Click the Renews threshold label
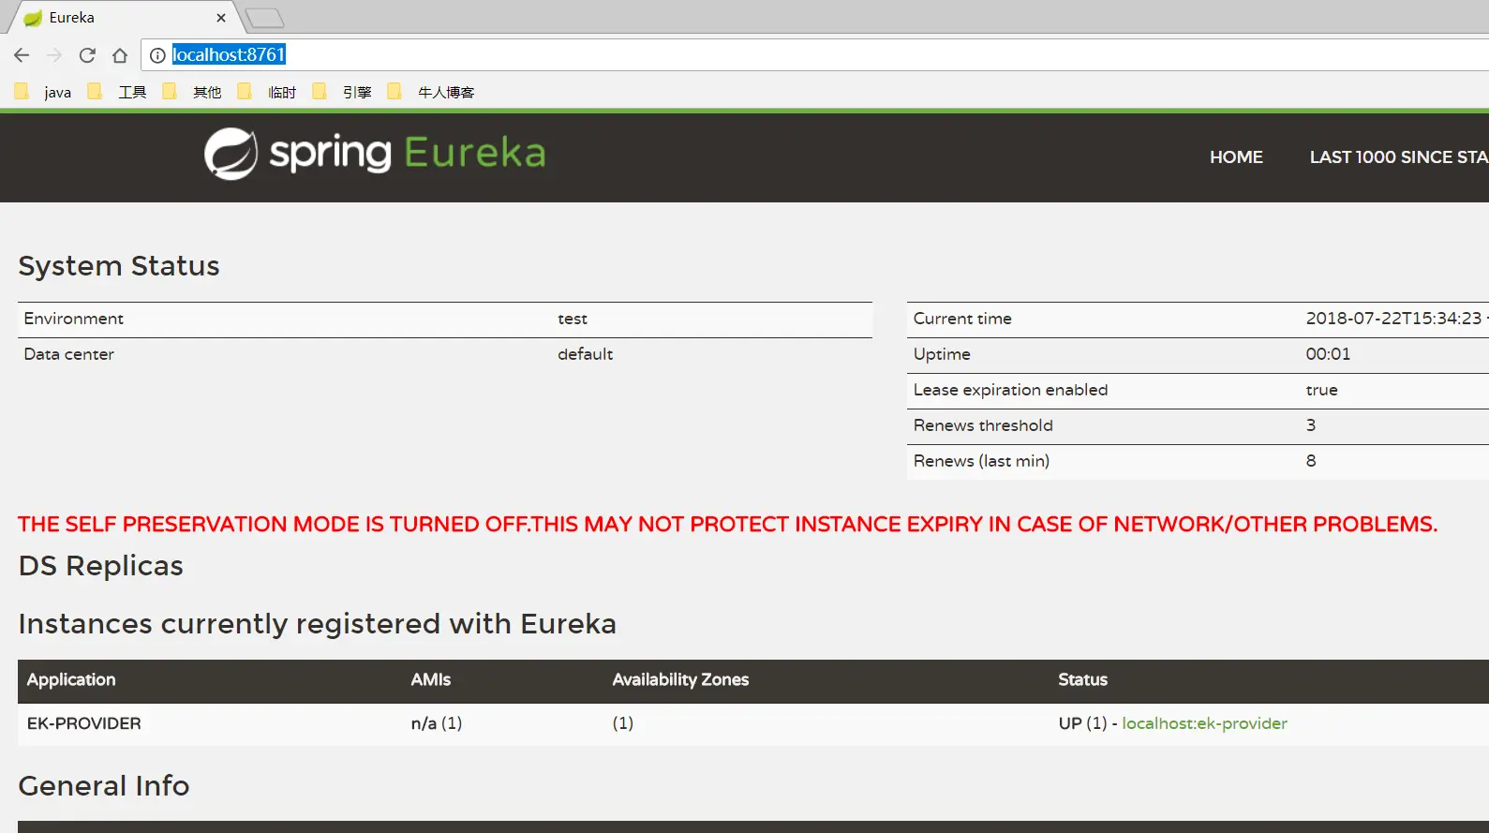This screenshot has width=1489, height=833. (983, 425)
